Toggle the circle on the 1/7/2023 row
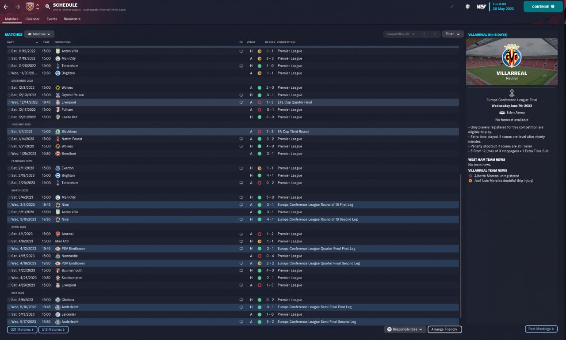This screenshot has height=340, width=566. 9,132
